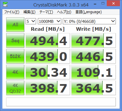Open the ヘルプ(H) menu

64,12
